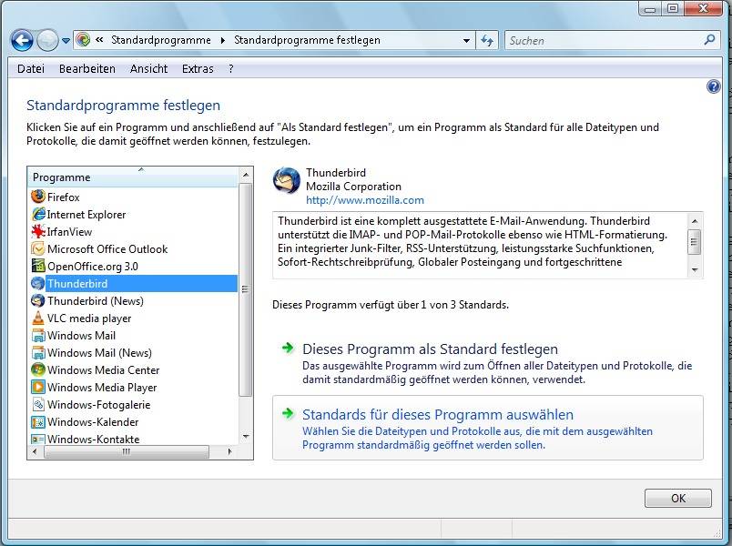
Task: Open the Bearbeiten menu
Action: (x=87, y=68)
